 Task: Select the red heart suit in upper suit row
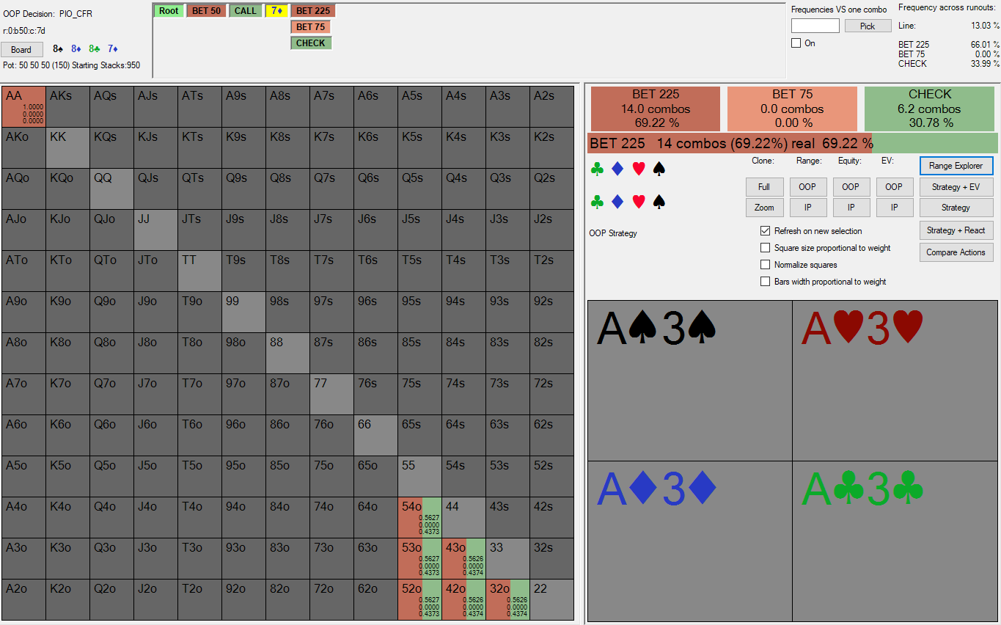[639, 169]
